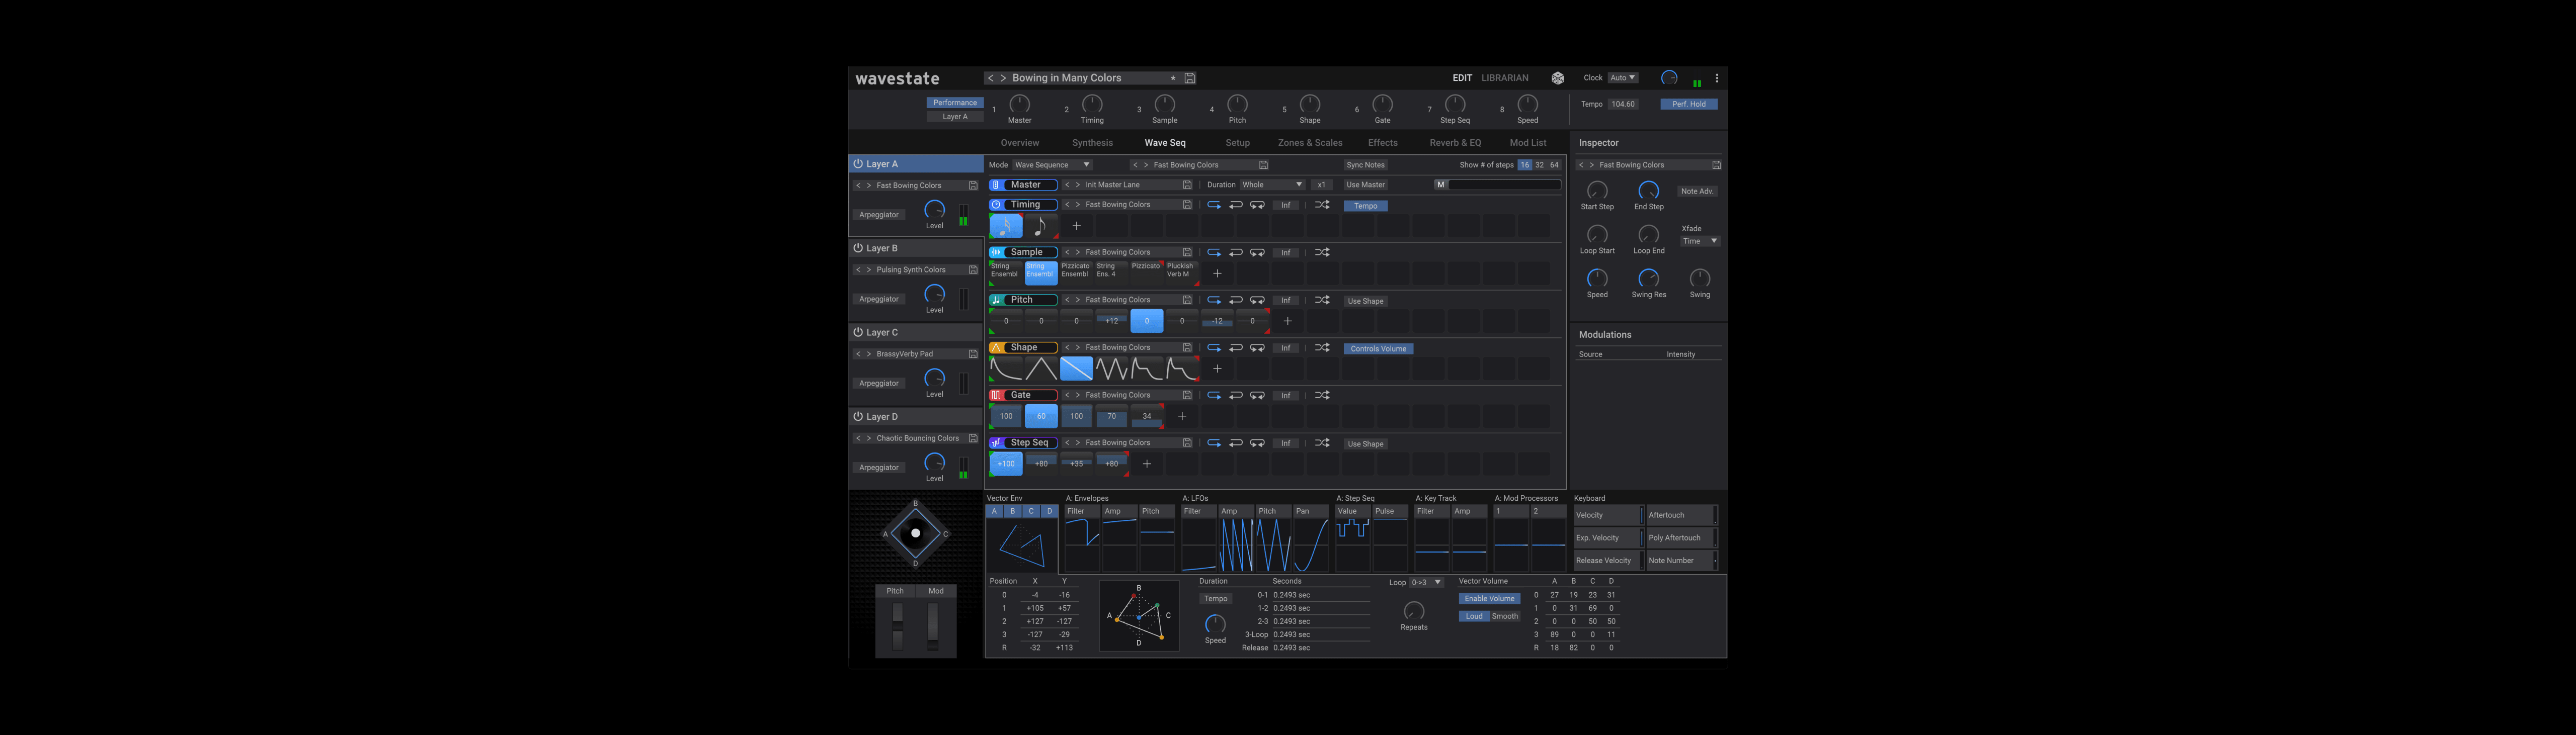Screen dimensions: 2576x735
Task: Toggle Controls Volume on Shape lane
Action: 1378,348
